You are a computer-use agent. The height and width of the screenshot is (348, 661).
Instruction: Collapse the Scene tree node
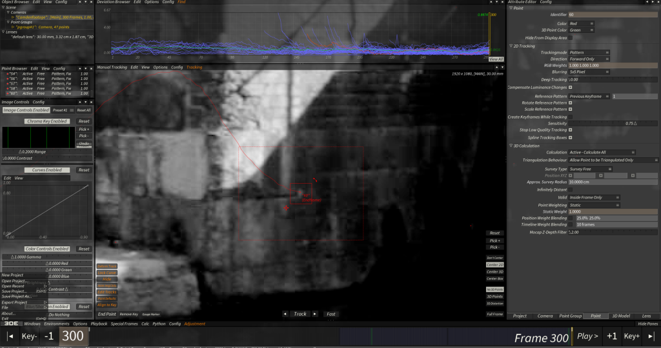(3, 8)
